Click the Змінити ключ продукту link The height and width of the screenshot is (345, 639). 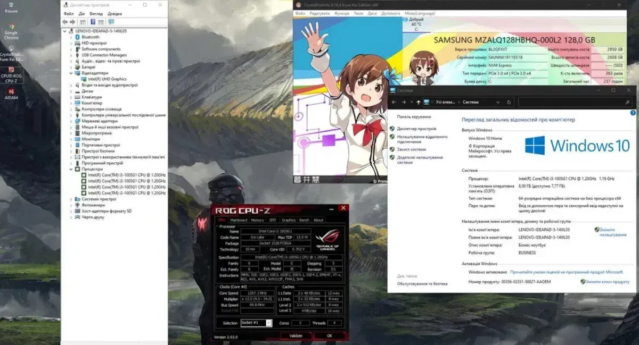click(x=607, y=282)
